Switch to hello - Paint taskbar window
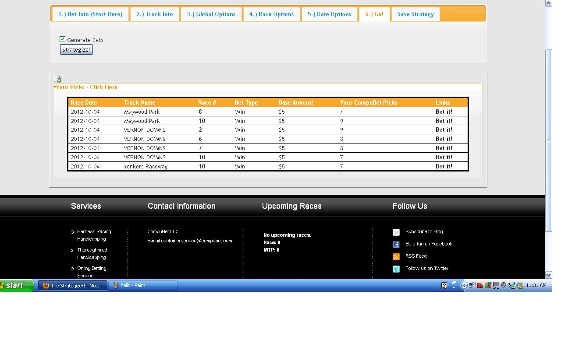Image resolution: width=561 pixels, height=350 pixels. click(x=142, y=285)
